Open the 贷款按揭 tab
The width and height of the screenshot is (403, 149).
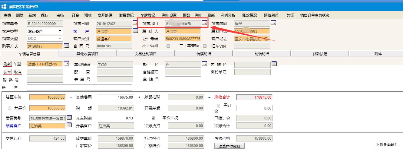[320, 54]
